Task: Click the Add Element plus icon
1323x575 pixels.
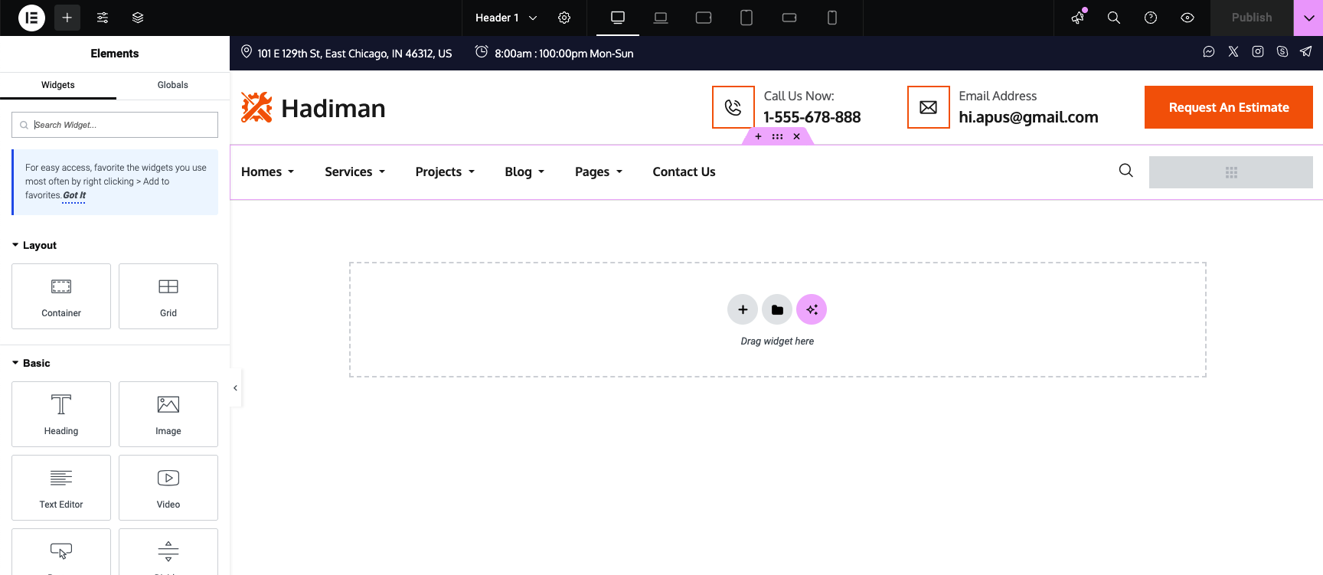Action: pyautogui.click(x=67, y=18)
